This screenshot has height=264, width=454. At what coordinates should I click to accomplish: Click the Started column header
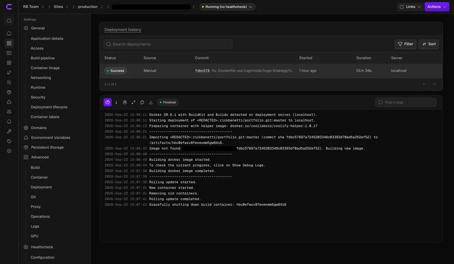pos(306,58)
